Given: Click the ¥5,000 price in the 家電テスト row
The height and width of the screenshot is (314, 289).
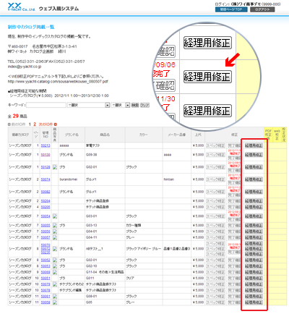Looking at the screenshot, I should coord(198,145).
